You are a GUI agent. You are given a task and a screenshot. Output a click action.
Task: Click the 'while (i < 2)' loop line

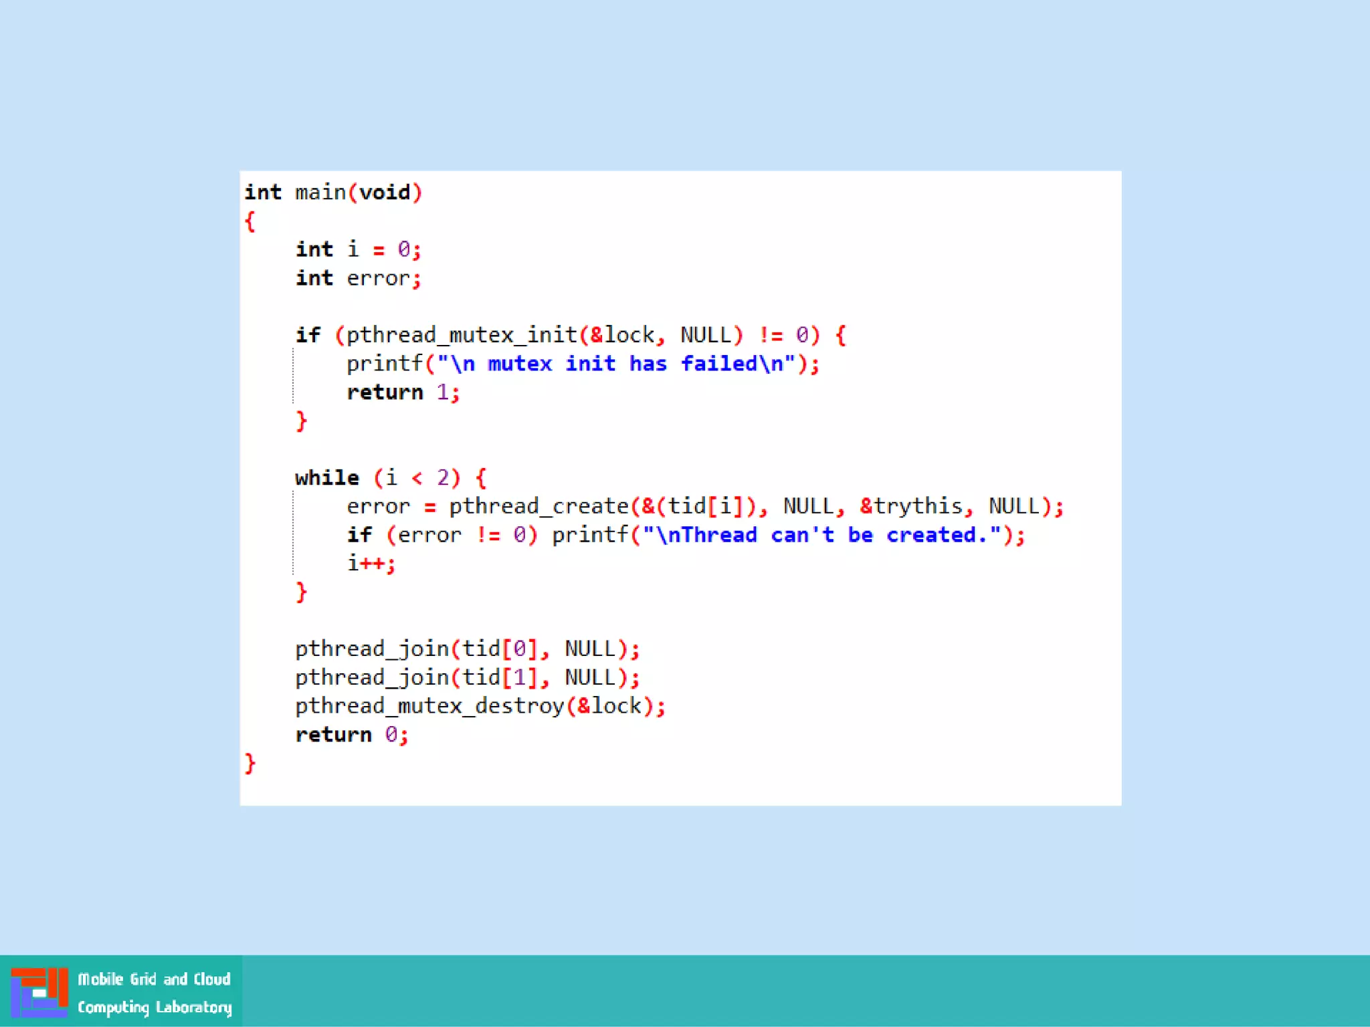click(391, 477)
